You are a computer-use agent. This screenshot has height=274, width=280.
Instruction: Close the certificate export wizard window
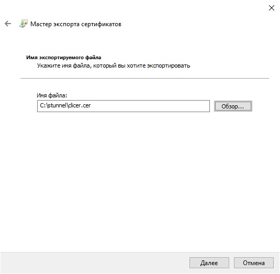click(272, 8)
